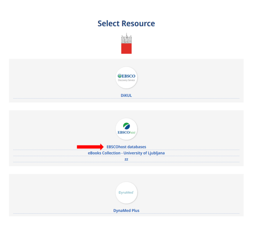Open the DiKUL resource link

tap(126, 96)
